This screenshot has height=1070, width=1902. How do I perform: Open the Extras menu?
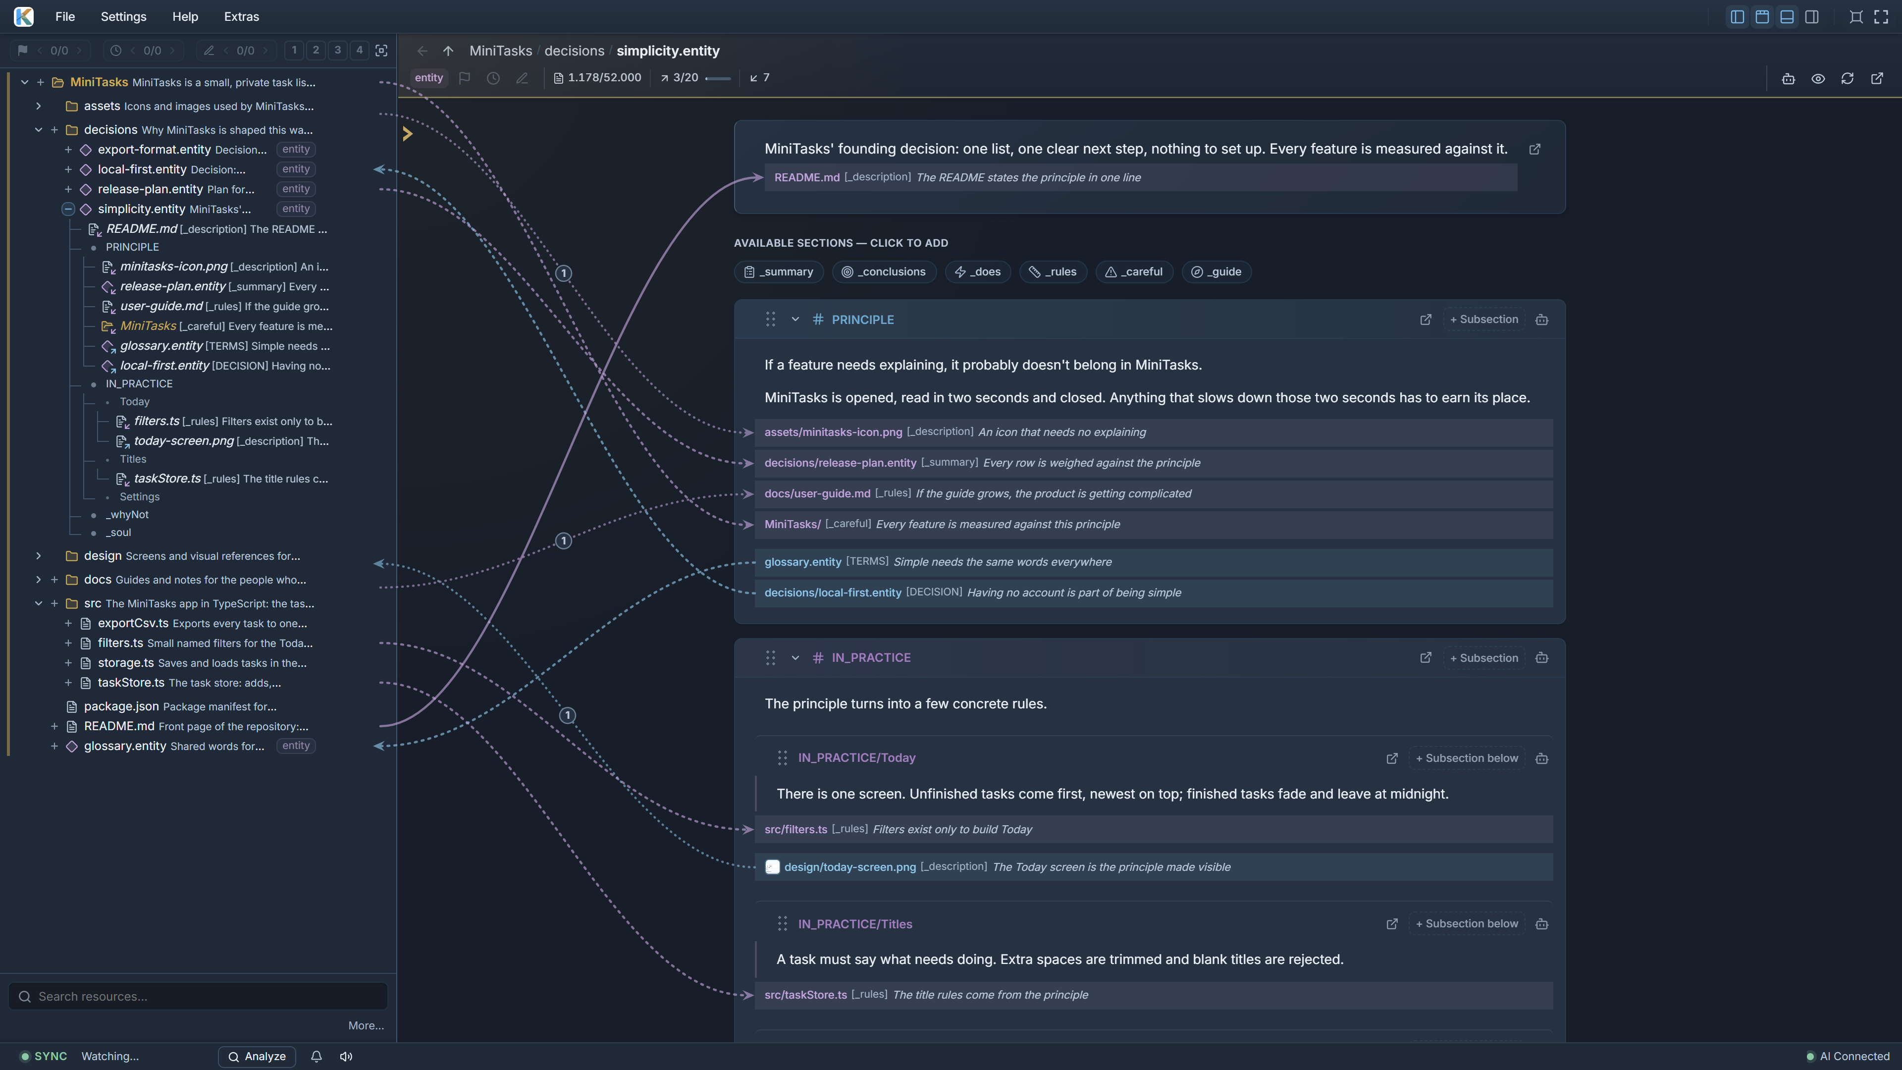(241, 16)
